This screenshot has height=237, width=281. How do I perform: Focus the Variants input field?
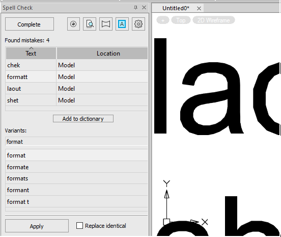76,142
